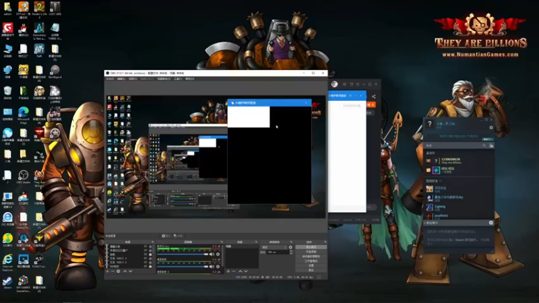Click 工作室模式 studio mode button
This screenshot has height=303, width=539.
[x=311, y=261]
